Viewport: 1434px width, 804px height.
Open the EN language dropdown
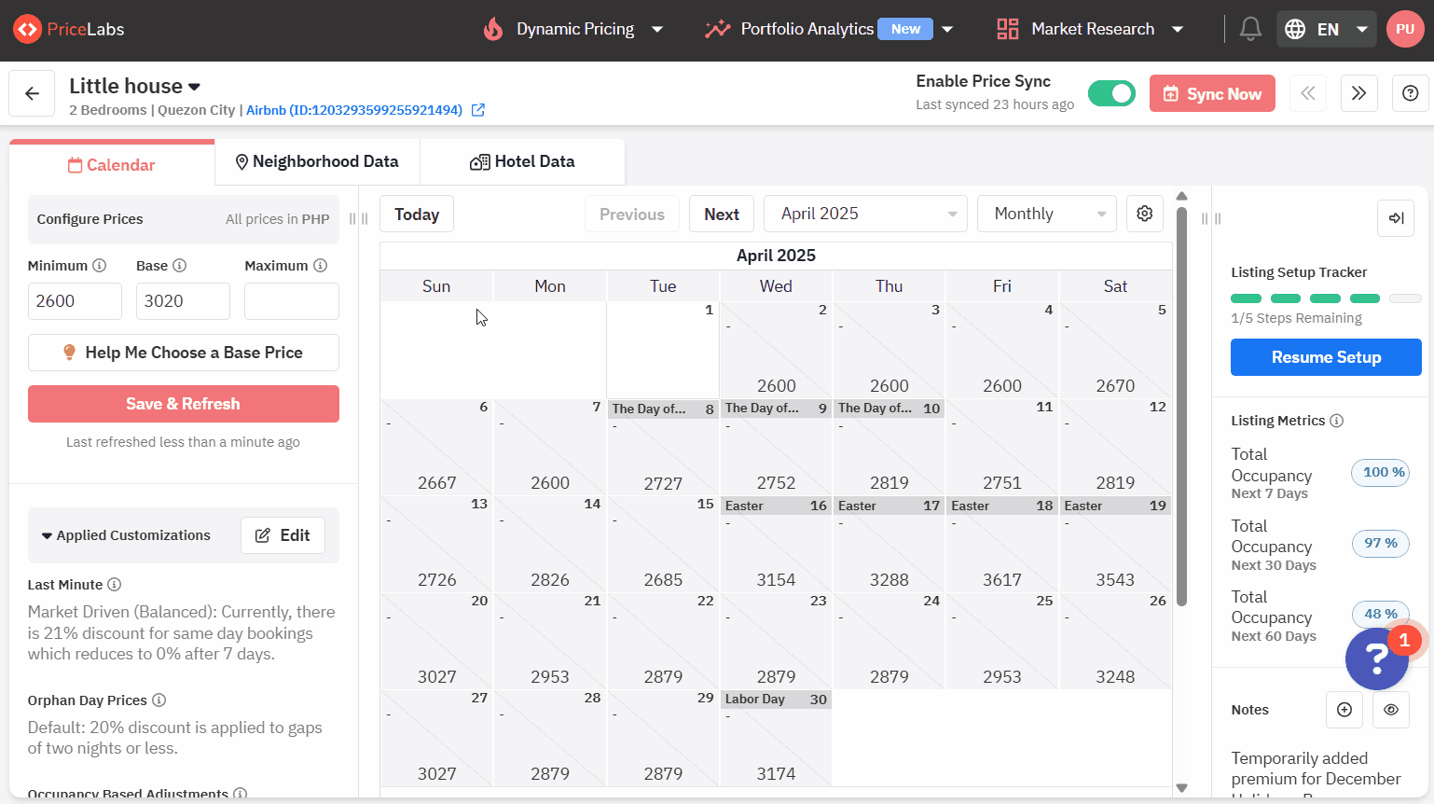[1327, 29]
